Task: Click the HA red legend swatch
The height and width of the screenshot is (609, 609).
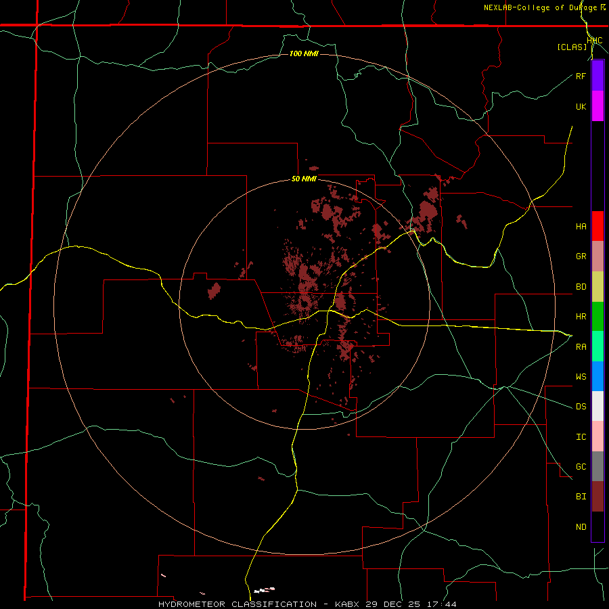Action: (597, 226)
